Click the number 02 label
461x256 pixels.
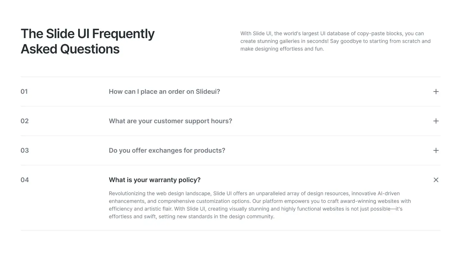coord(25,121)
